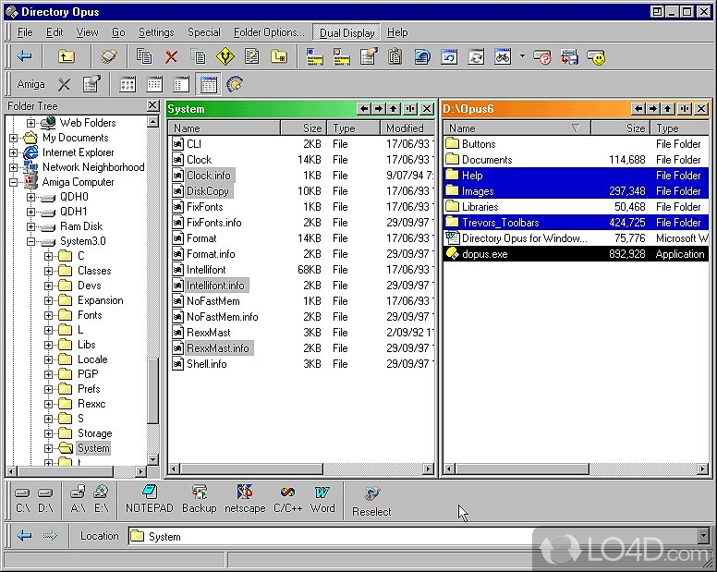Toggle the Dual Display mode
This screenshot has width=717, height=572.
click(346, 32)
